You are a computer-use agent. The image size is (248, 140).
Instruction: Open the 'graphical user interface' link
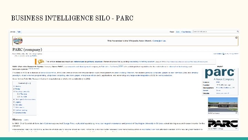(172, 73)
